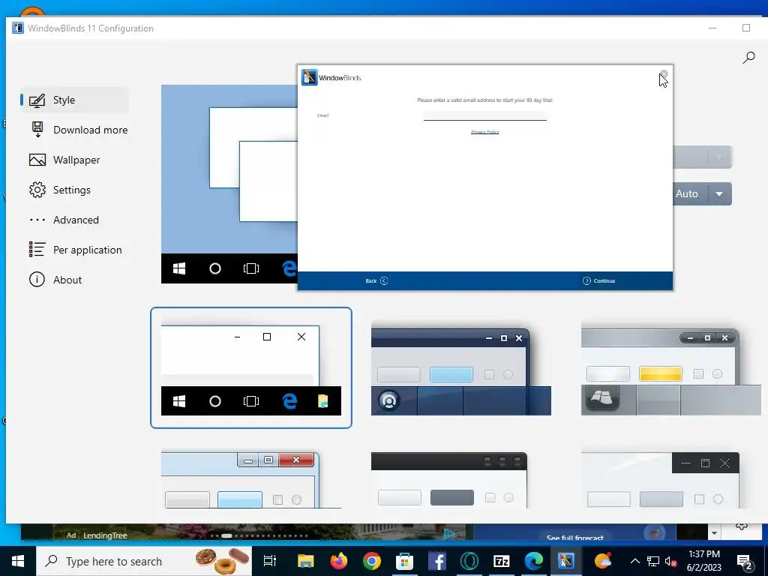Click the Per application list icon
Viewport: 768px width, 576px height.
point(37,249)
